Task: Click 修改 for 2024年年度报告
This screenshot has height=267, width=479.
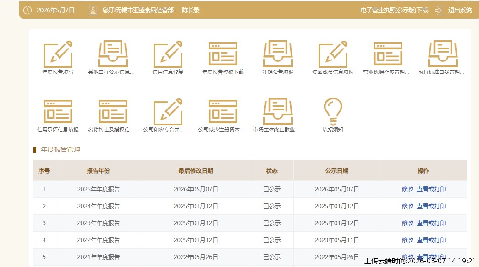Action: click(x=407, y=206)
